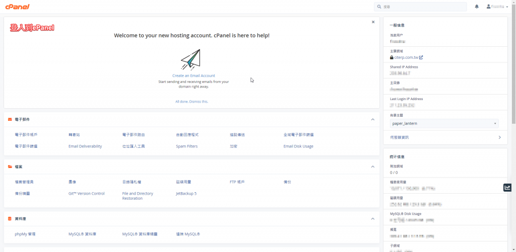The height and width of the screenshot is (252, 516).
Task: Dismiss the welcome message via Dismiss this
Action: coord(199,102)
